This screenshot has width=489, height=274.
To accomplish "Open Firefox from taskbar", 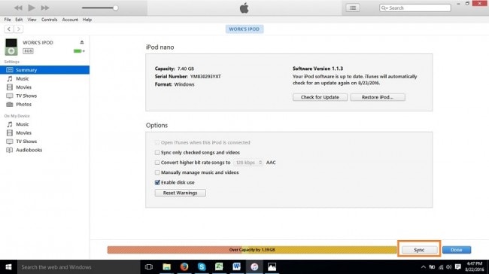I will tap(184, 266).
